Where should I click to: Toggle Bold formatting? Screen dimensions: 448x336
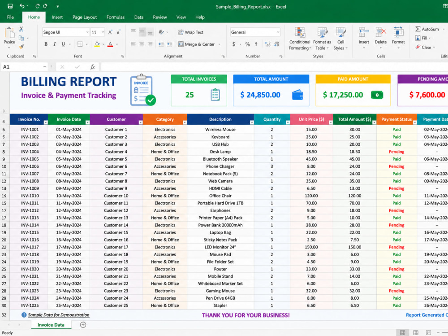46,44
